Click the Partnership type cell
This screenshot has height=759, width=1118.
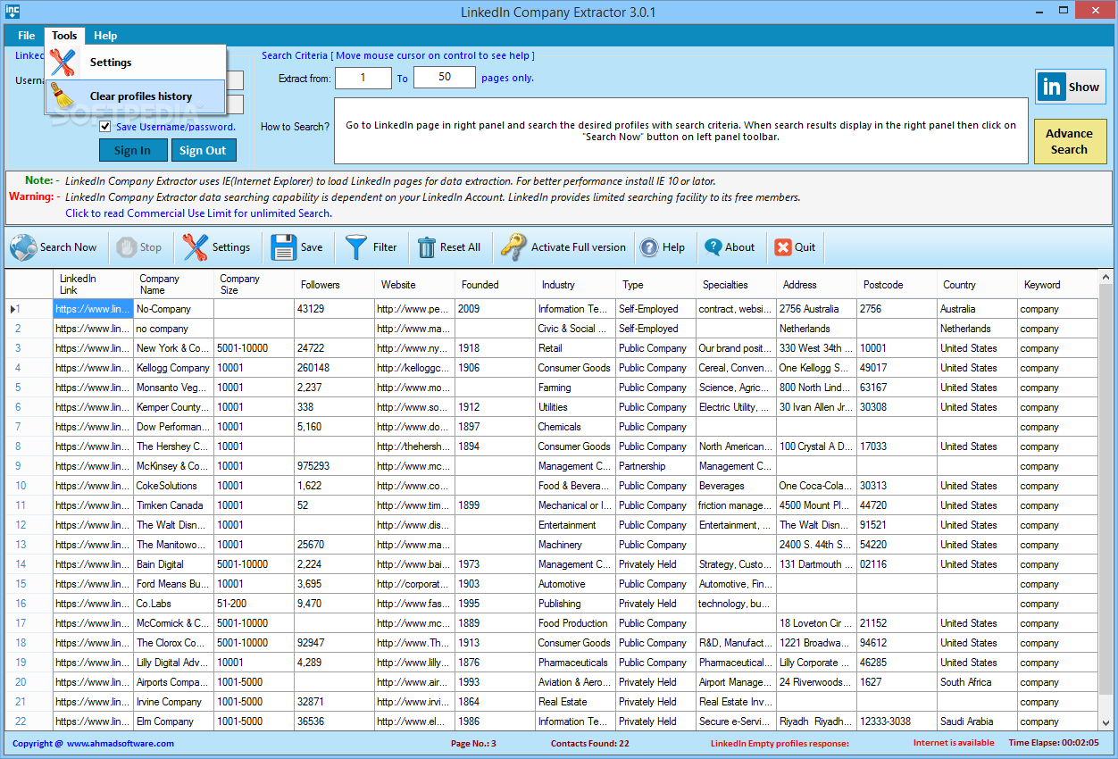[655, 466]
